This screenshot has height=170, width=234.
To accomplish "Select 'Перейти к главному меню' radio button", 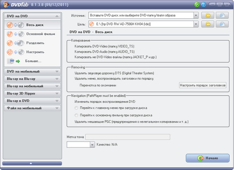I will pos(76,108).
